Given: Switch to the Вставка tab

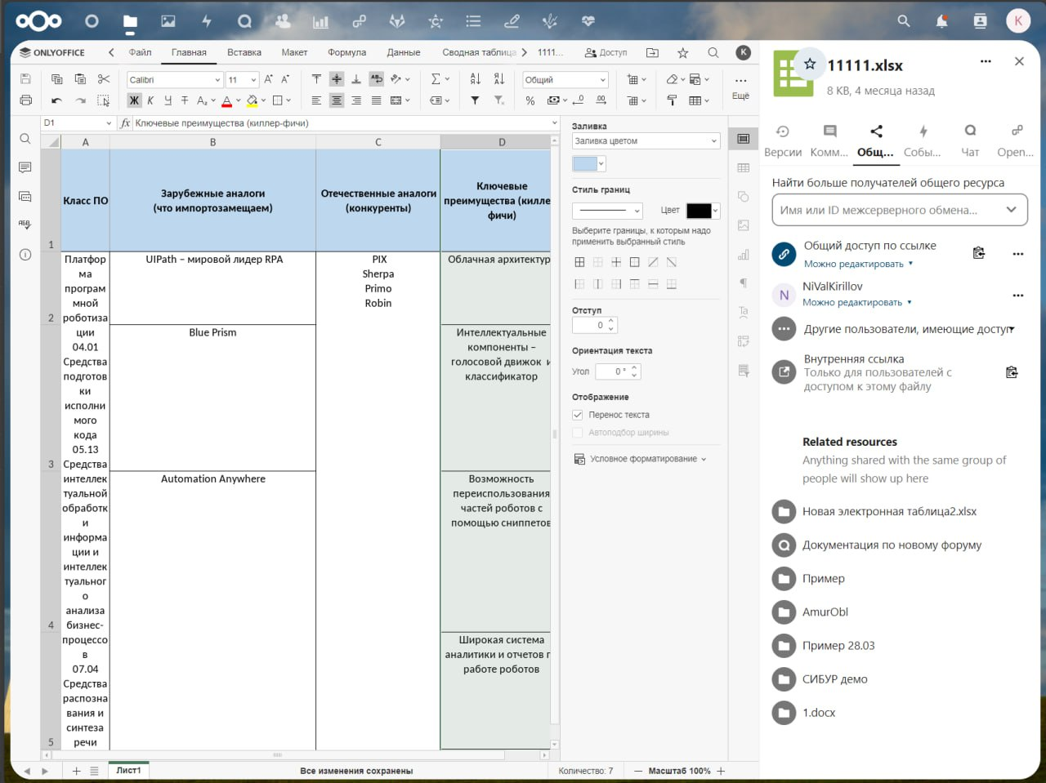Looking at the screenshot, I should 244,52.
